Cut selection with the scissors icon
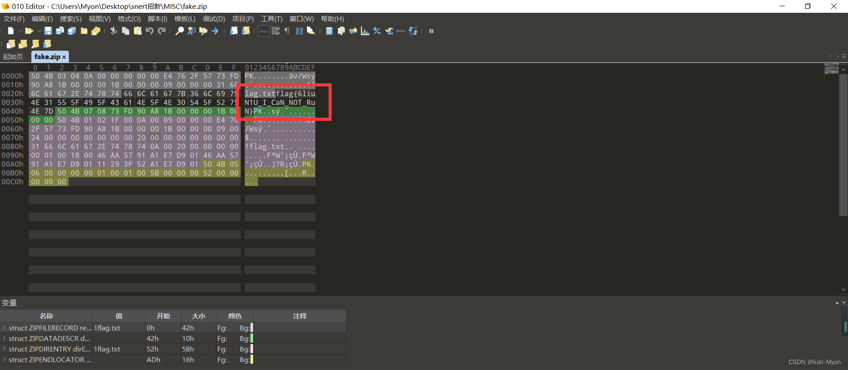The height and width of the screenshot is (370, 848). pyautogui.click(x=114, y=31)
